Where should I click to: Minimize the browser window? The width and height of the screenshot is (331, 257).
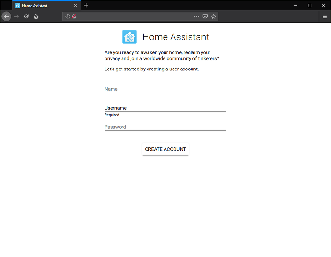click(296, 6)
